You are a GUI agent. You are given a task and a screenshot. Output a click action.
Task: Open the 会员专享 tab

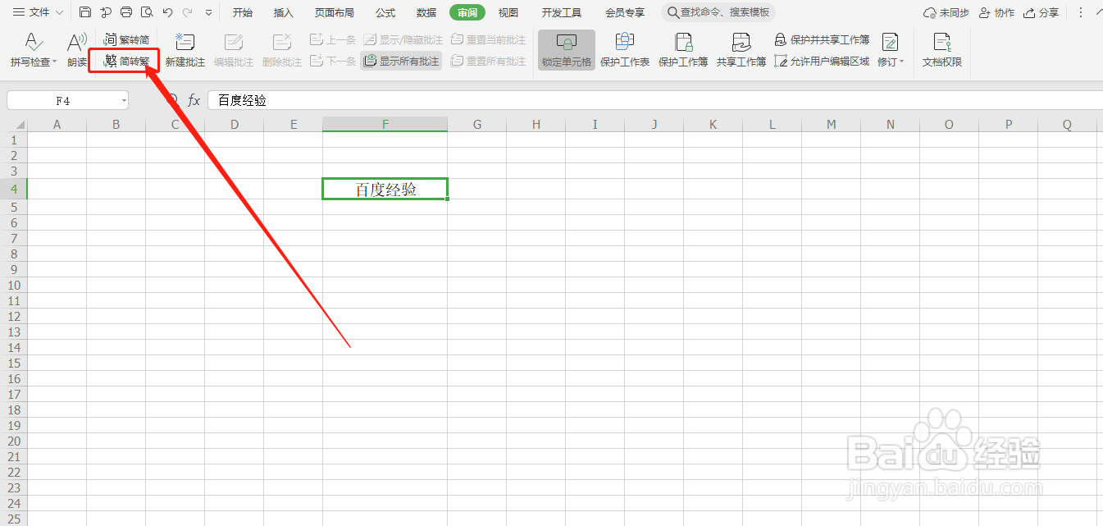tap(625, 12)
